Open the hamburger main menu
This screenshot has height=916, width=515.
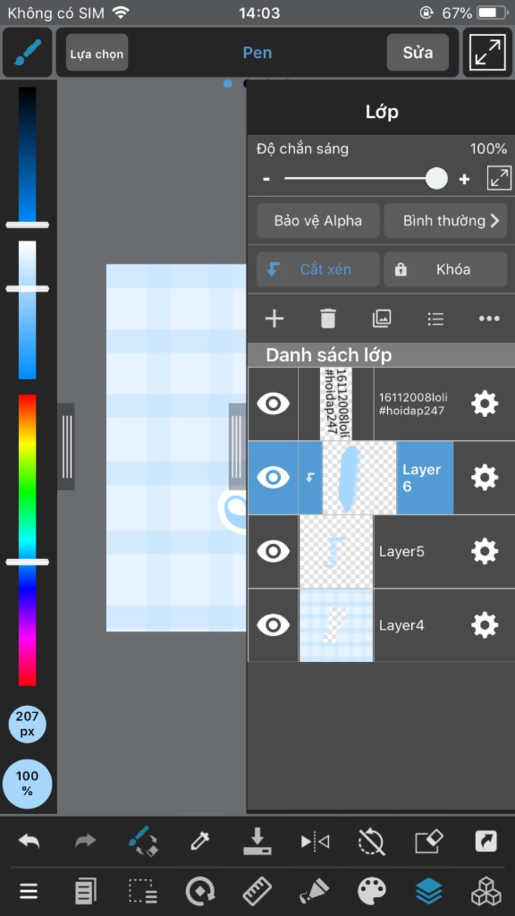tap(29, 891)
